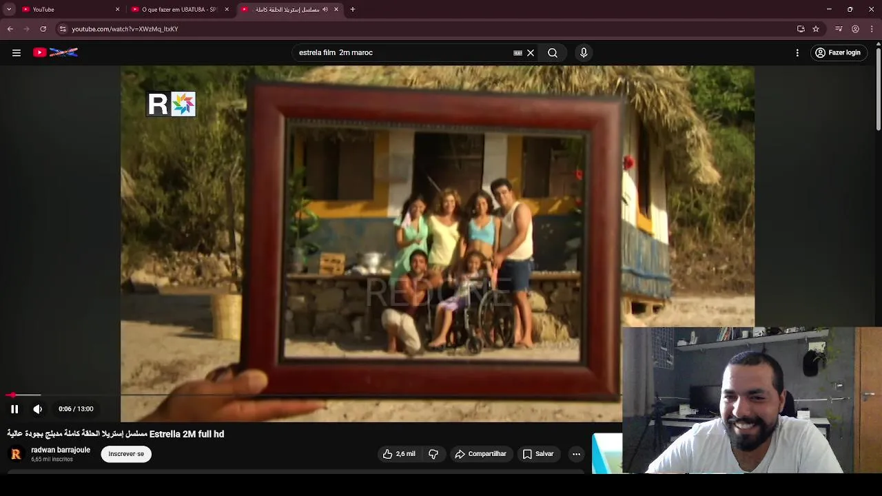Screen dimensions: 882x496
Task: Share the video via Compartilhar
Action: tap(481, 454)
